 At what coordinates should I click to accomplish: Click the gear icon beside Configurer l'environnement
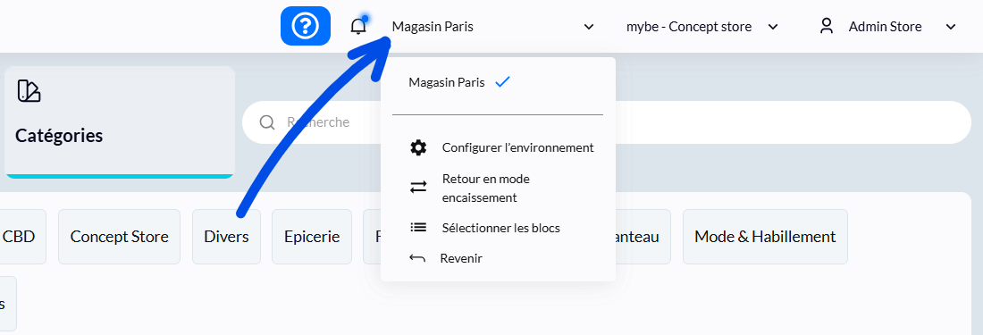pyautogui.click(x=418, y=147)
